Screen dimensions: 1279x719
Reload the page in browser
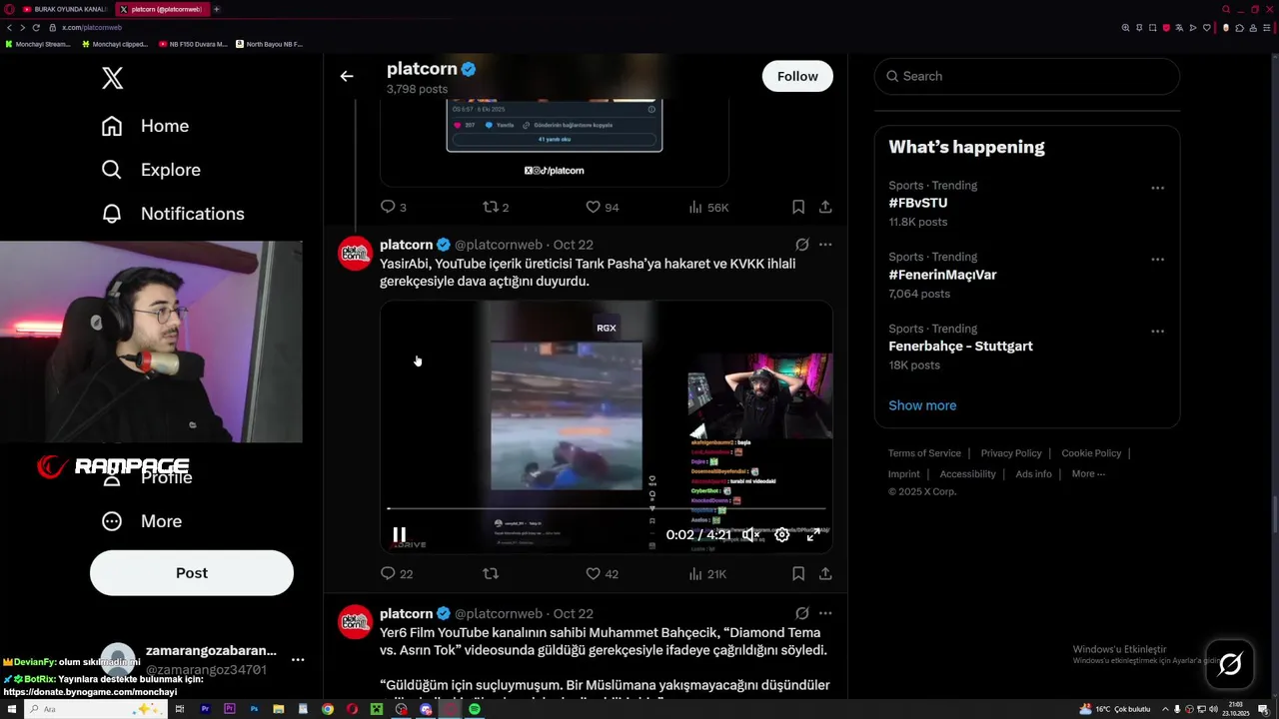point(36,28)
